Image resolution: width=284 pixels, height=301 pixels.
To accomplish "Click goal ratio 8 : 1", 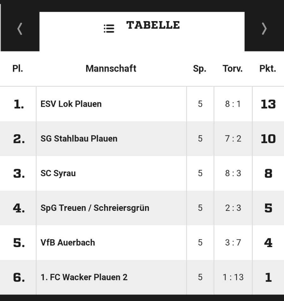I will [x=233, y=104].
